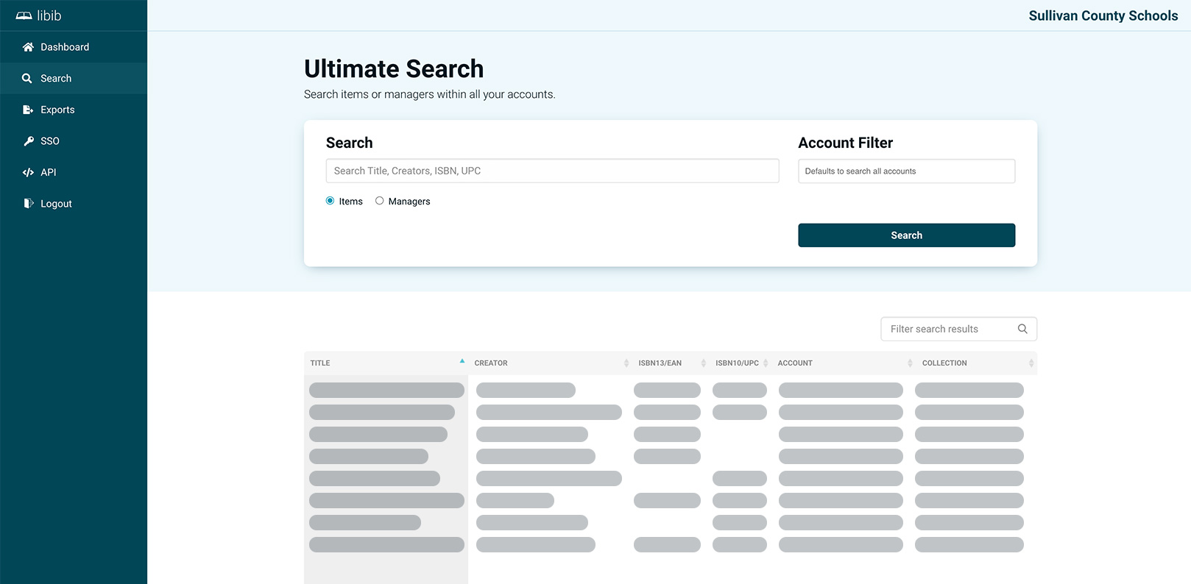The height and width of the screenshot is (584, 1191).
Task: Sort results by Collection column arrows
Action: (1031, 363)
